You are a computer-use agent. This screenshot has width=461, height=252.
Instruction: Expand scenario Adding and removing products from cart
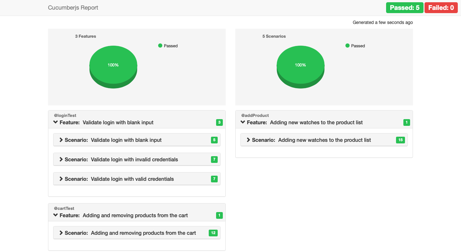tap(61, 233)
